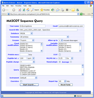Open the Edit menu

coord(7,6)
